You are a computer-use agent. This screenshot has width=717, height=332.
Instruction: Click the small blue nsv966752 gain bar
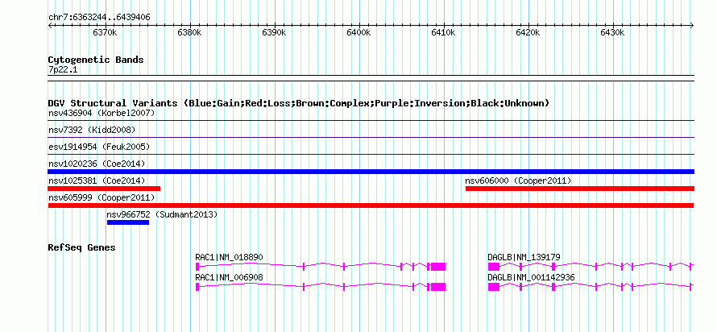[128, 222]
